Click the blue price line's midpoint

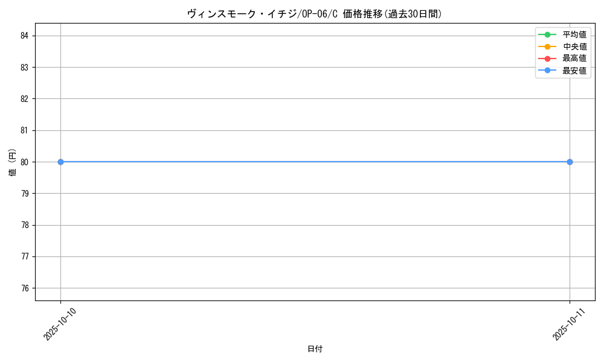tap(315, 162)
